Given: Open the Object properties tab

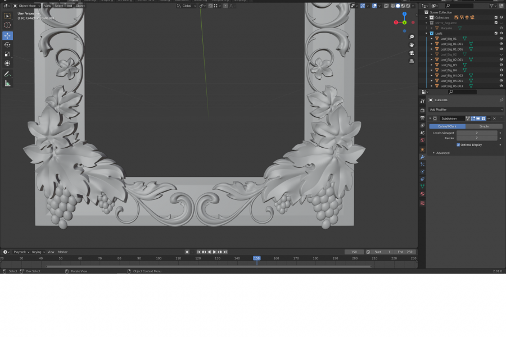Looking at the screenshot, I should 422,149.
